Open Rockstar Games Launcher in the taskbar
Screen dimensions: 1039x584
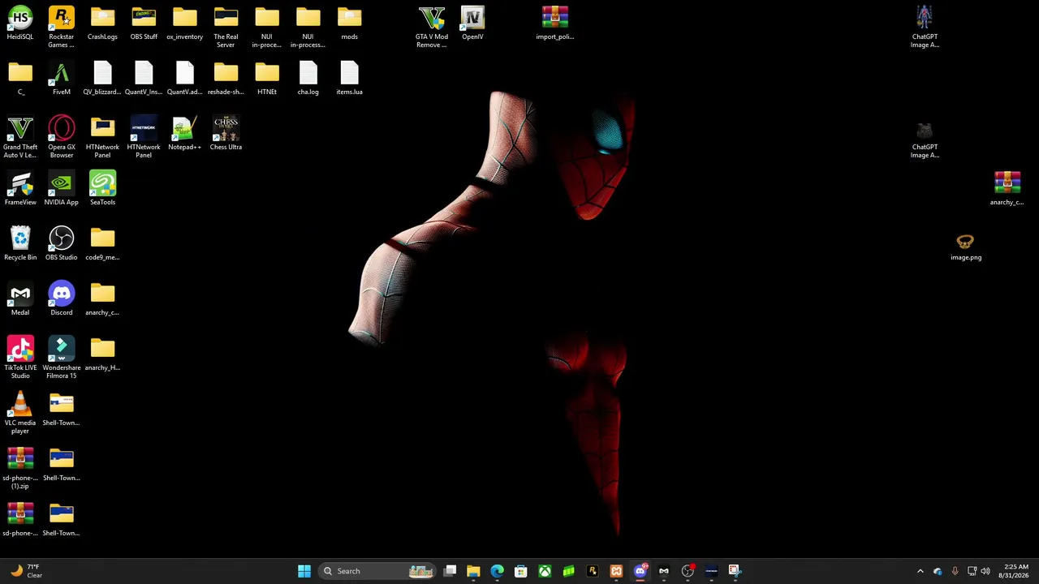(x=593, y=571)
